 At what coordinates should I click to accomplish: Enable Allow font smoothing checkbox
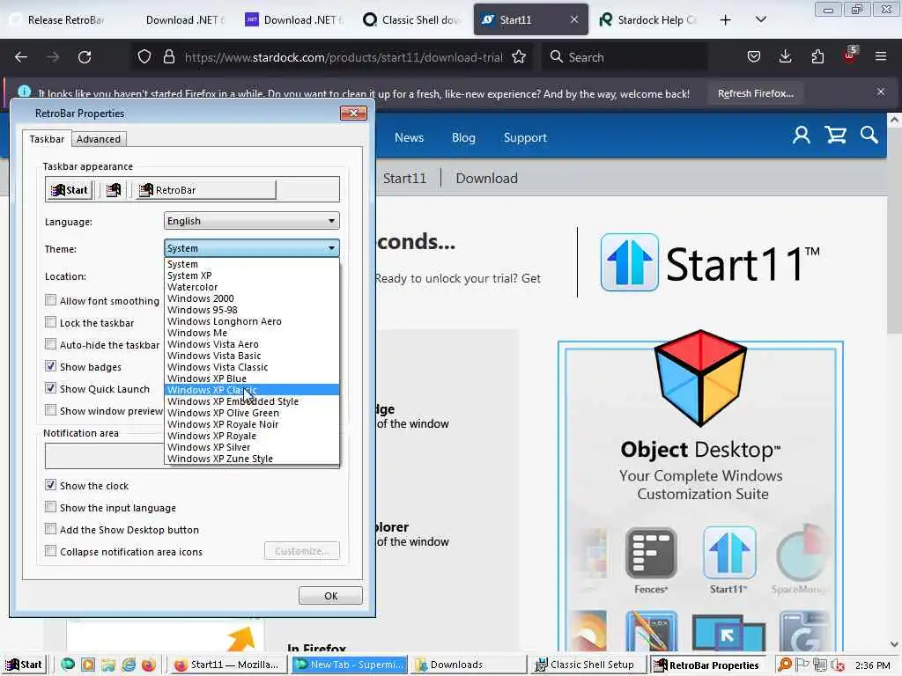click(50, 300)
